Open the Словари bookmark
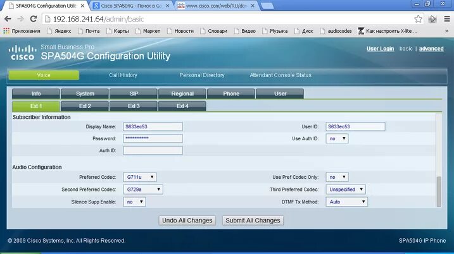 214,31
